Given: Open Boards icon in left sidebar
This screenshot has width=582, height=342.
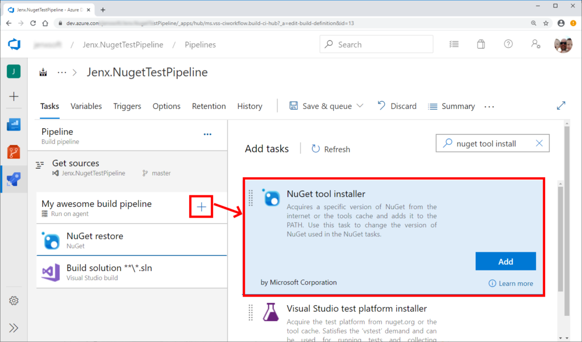Looking at the screenshot, I should click(14, 124).
